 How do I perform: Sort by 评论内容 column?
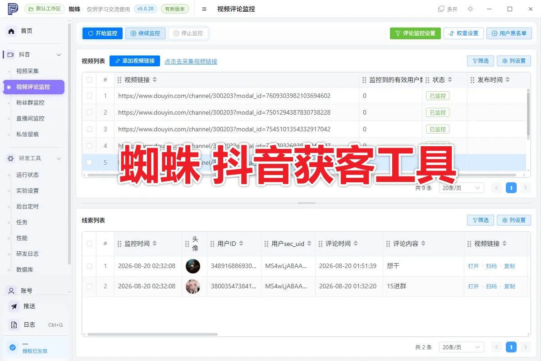pyautogui.click(x=423, y=244)
